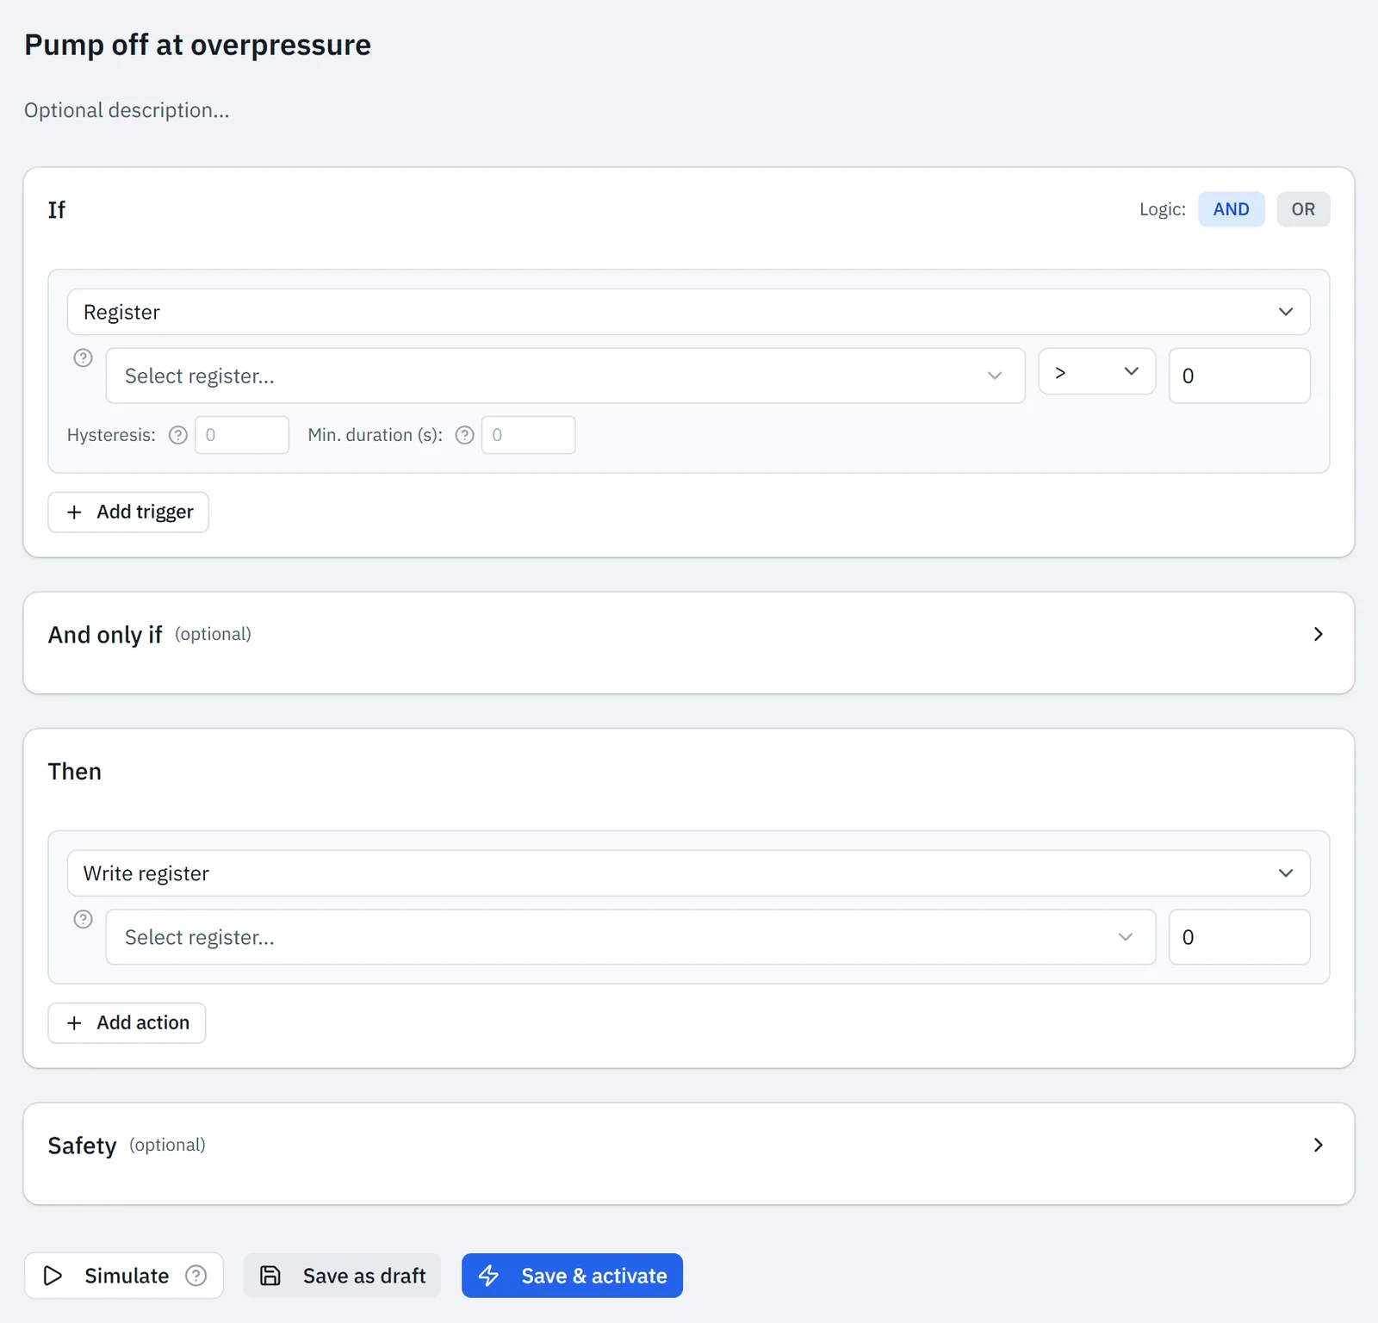This screenshot has height=1323, width=1378.
Task: Set trigger logic to AND
Action: pyautogui.click(x=1231, y=209)
